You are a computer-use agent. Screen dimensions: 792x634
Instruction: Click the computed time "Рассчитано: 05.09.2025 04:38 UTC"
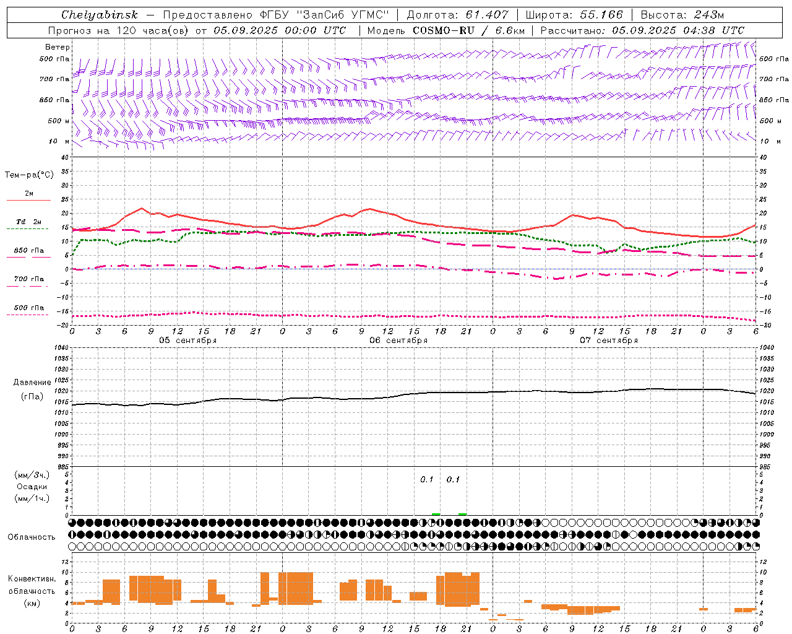642,30
